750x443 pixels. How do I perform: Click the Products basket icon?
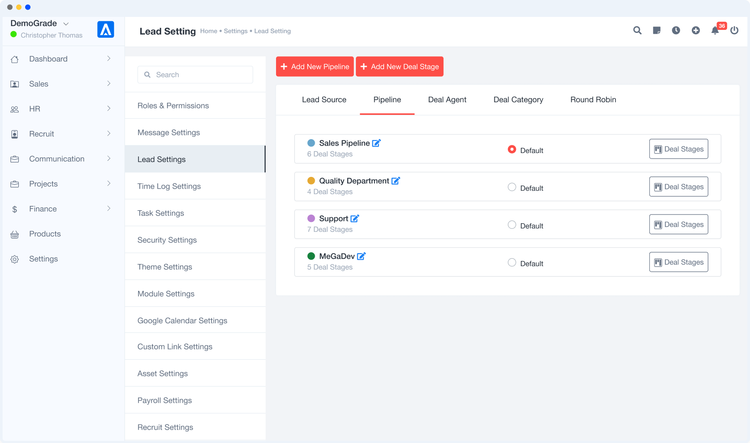pos(15,234)
